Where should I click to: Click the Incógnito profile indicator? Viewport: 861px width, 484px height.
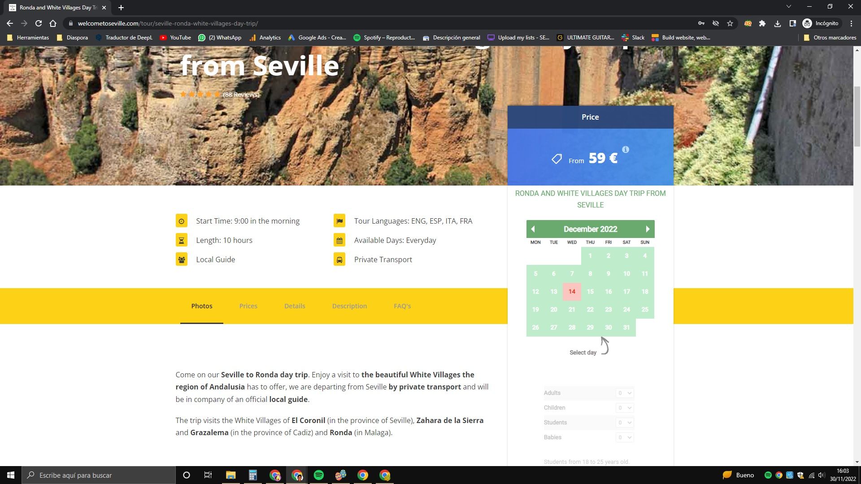click(x=821, y=23)
